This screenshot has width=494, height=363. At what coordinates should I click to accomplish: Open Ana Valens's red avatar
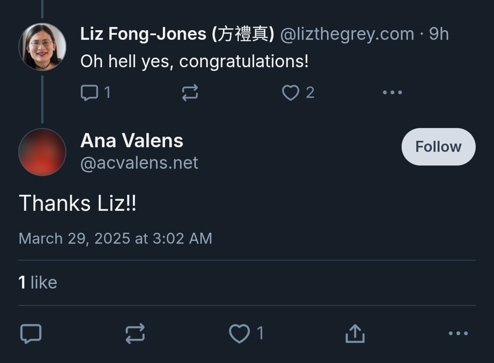(x=42, y=152)
